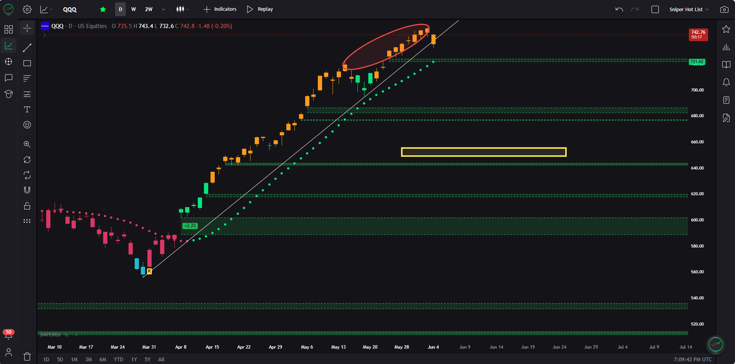Open watchlist star in right sidebar

[x=726, y=29]
